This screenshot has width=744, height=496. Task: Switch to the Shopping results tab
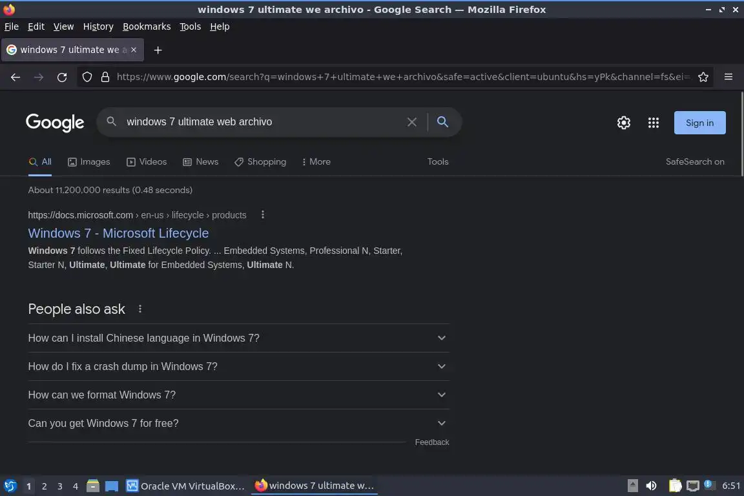[260, 162]
